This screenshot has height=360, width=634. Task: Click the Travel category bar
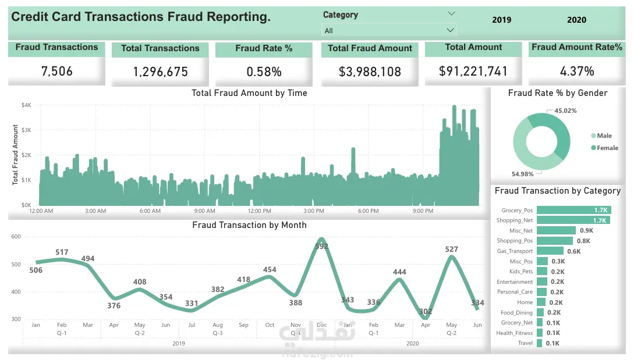[540, 343]
